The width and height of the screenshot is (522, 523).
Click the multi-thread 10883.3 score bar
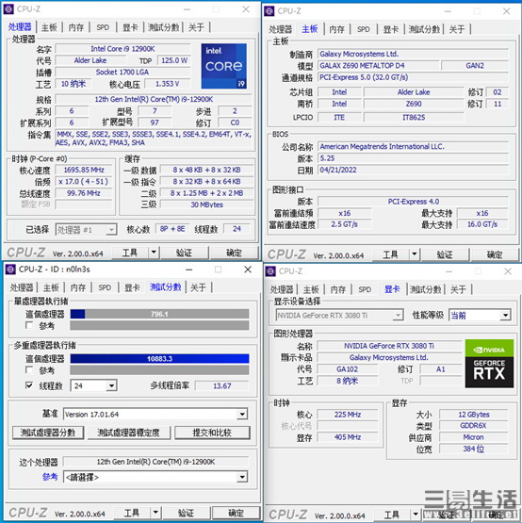pos(159,359)
